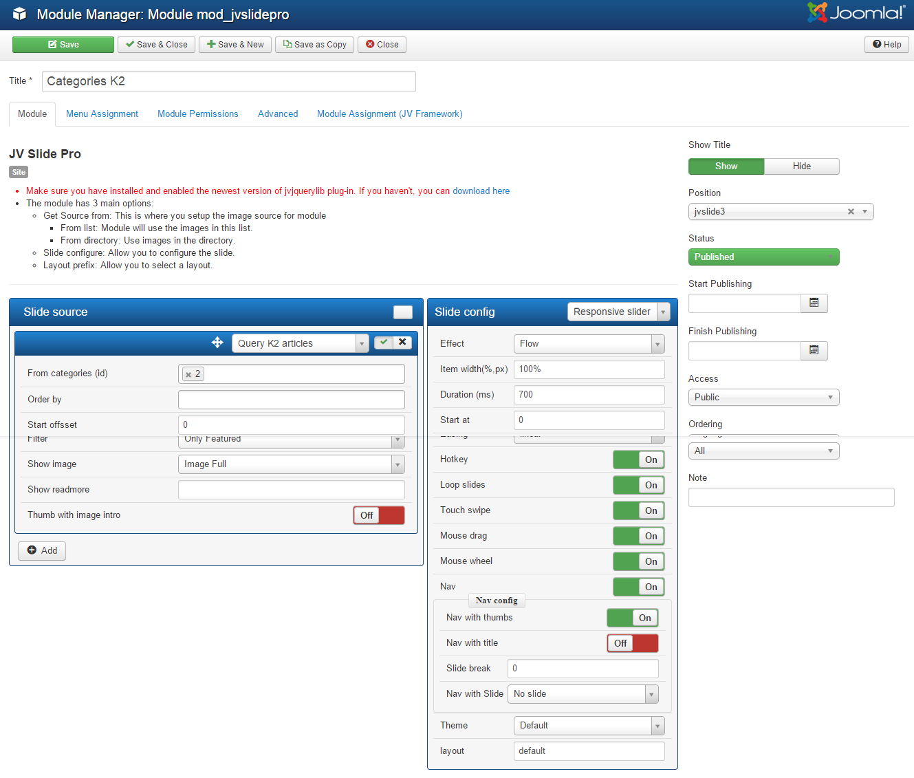Open the Show image dropdown
The width and height of the screenshot is (914, 778).
pos(292,464)
